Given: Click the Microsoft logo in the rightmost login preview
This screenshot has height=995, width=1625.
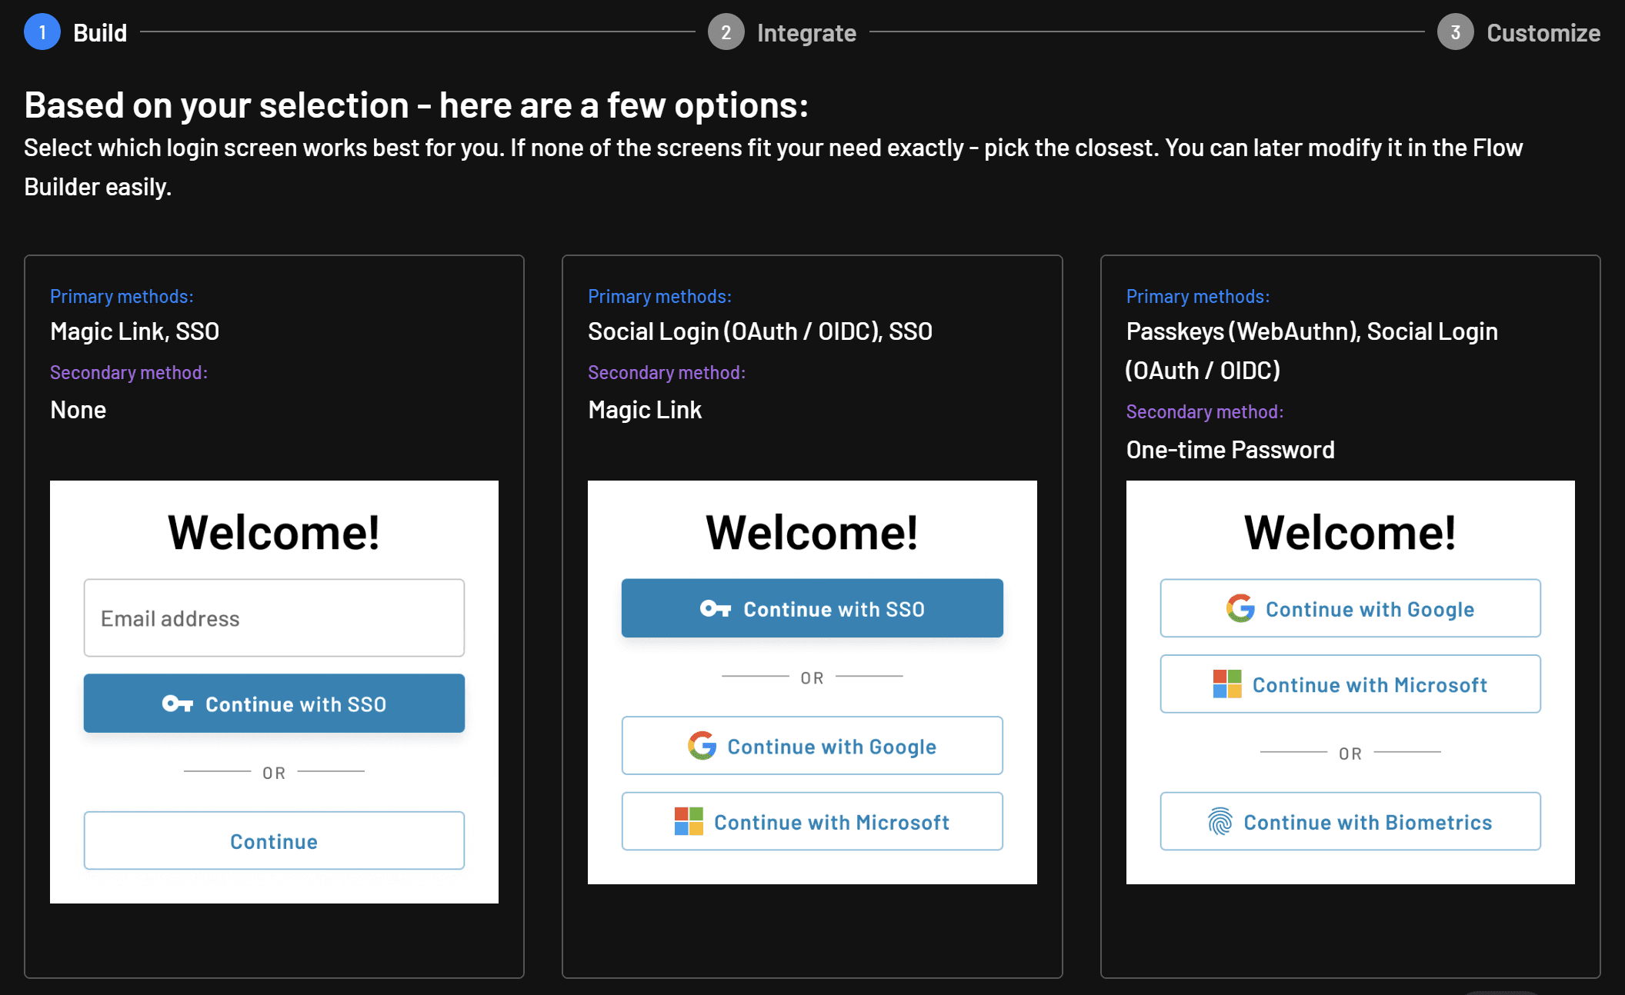Looking at the screenshot, I should coord(1228,684).
